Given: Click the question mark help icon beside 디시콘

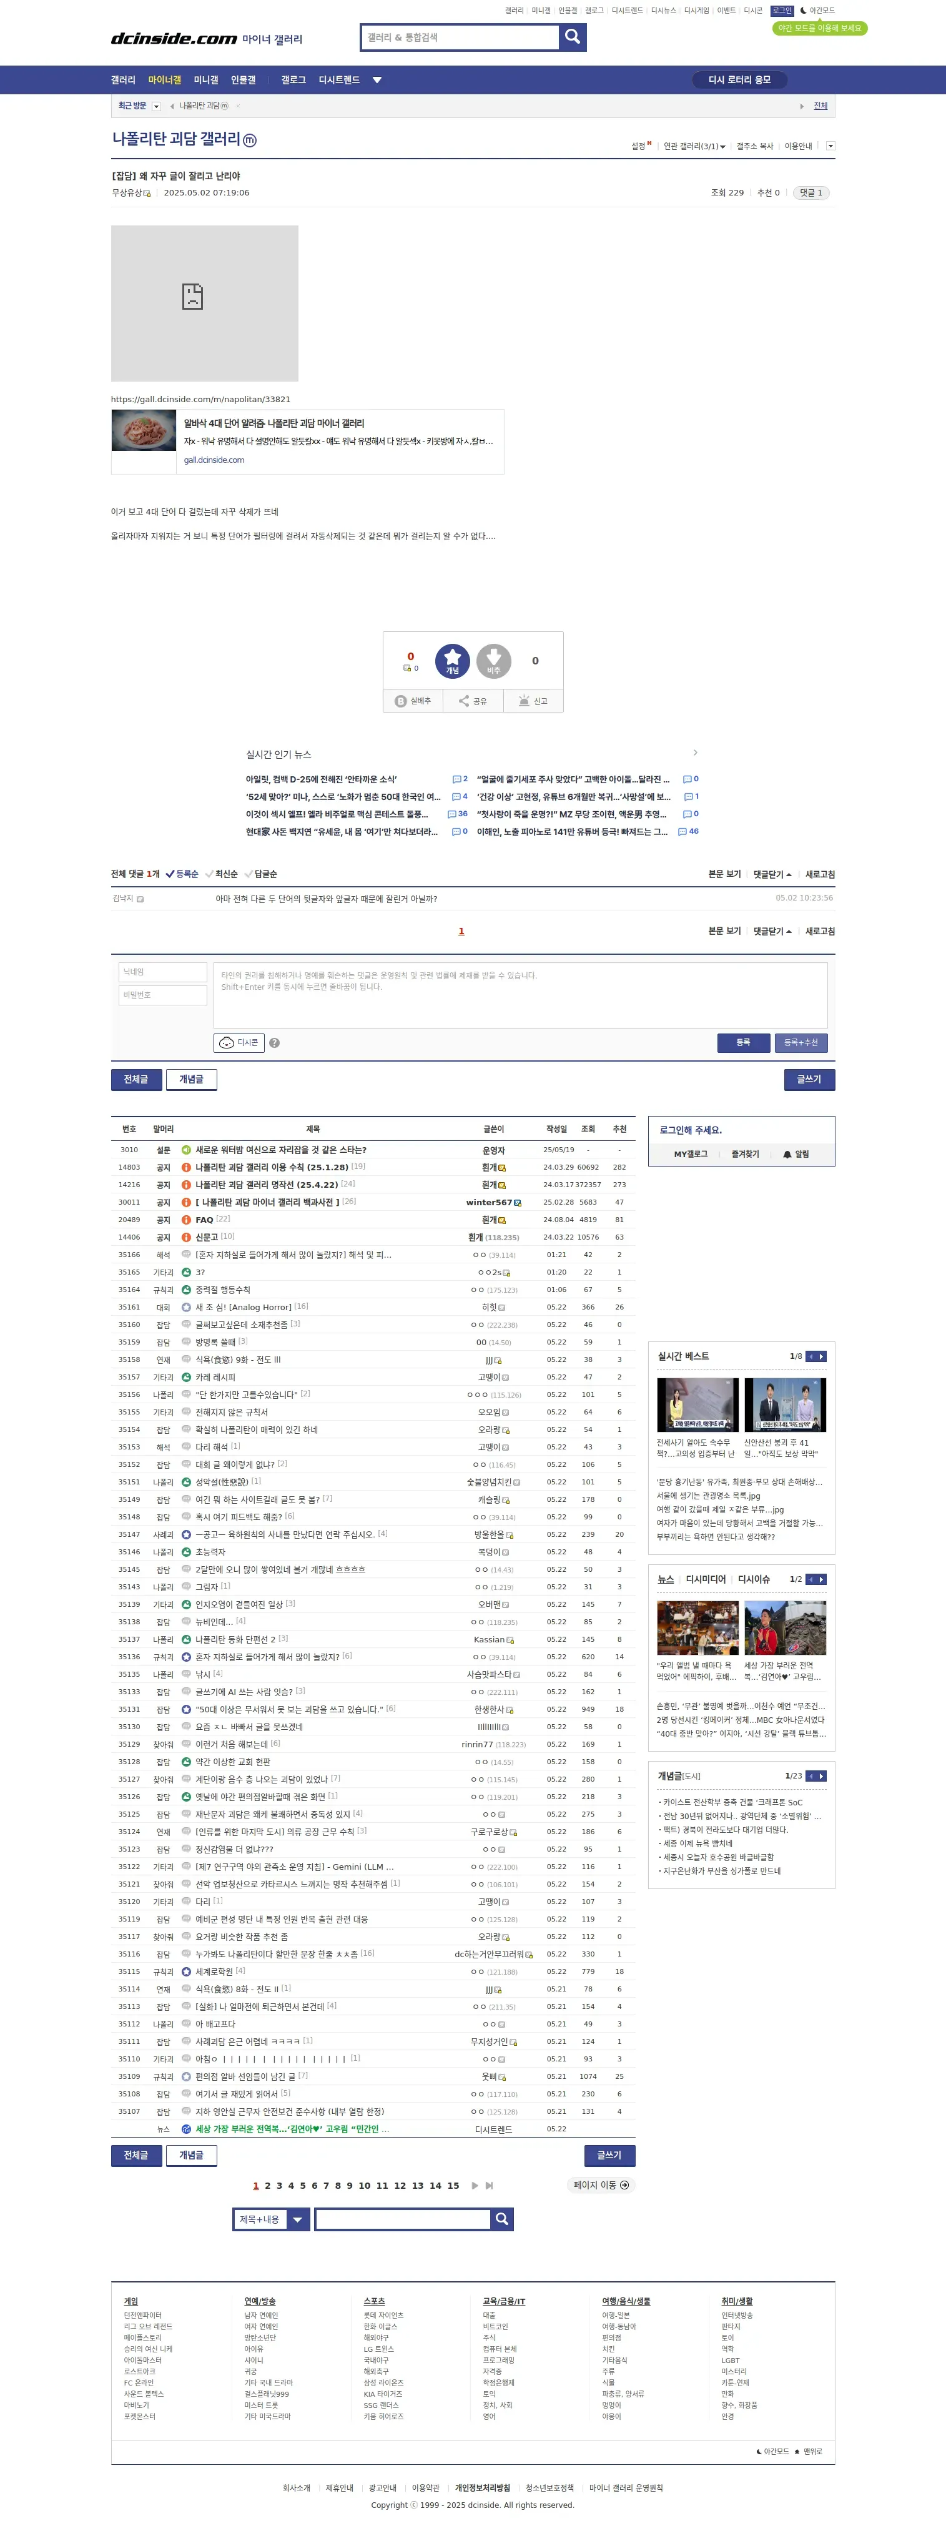Looking at the screenshot, I should click(274, 1043).
